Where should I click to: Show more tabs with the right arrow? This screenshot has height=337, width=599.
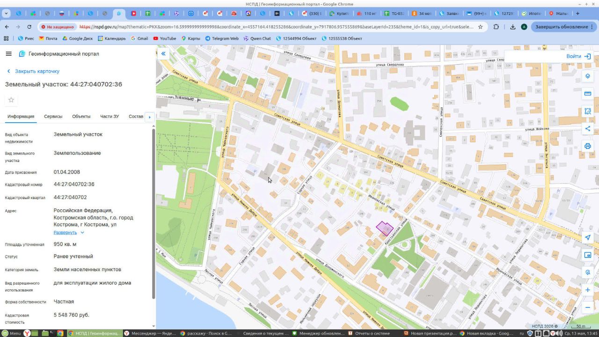point(150,117)
